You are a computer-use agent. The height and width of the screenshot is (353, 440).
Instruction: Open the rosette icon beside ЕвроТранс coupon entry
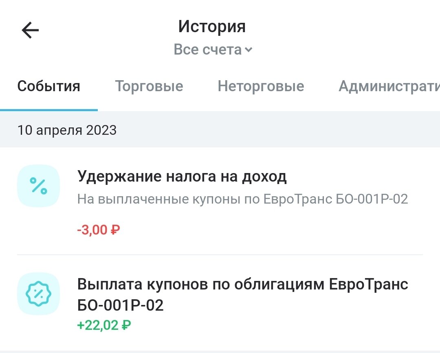[x=38, y=294]
